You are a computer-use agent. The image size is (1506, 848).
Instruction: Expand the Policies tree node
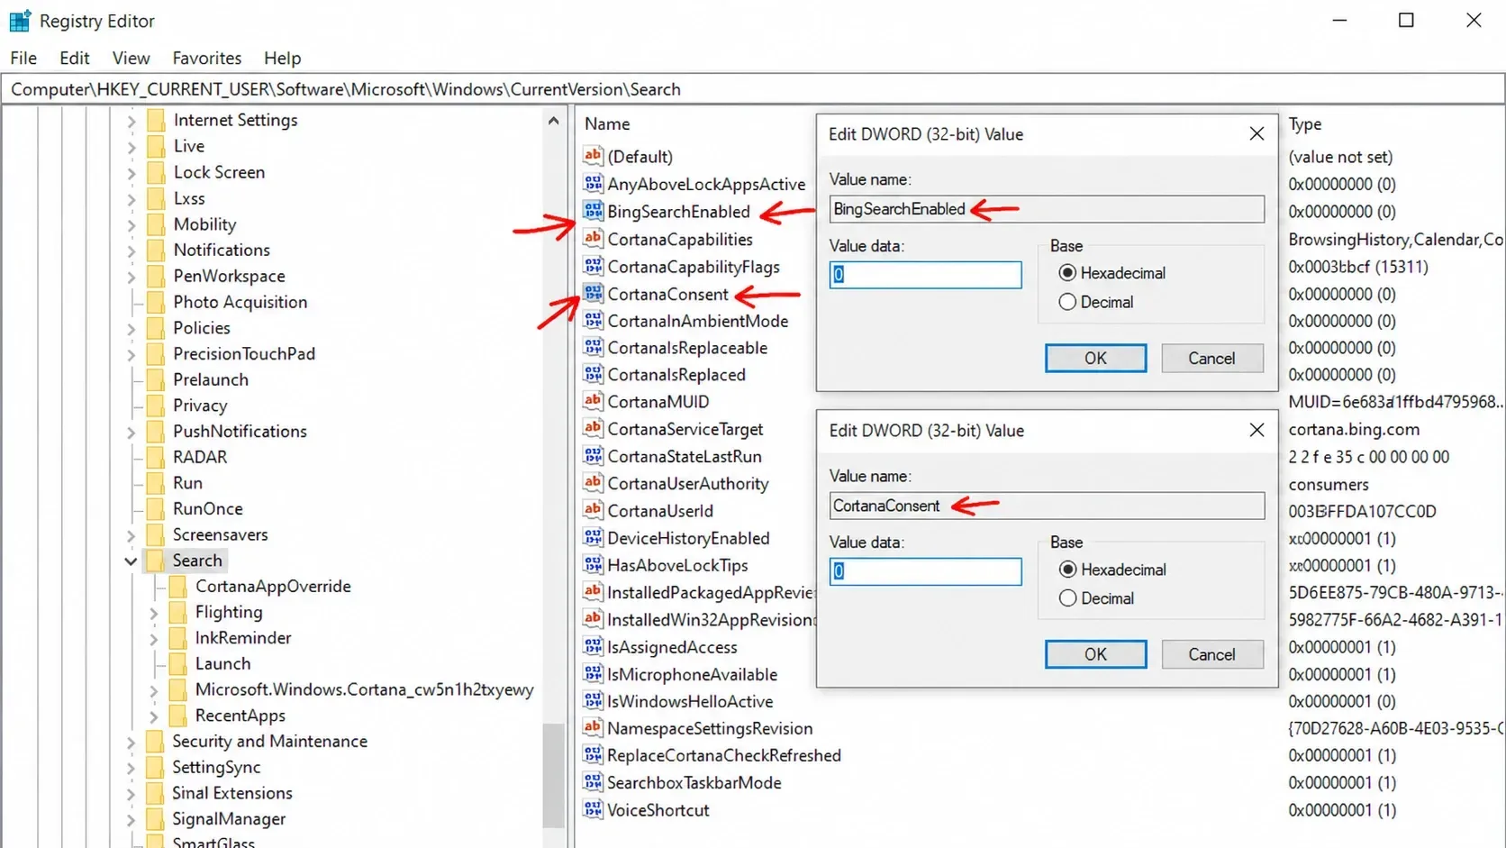[x=132, y=328]
